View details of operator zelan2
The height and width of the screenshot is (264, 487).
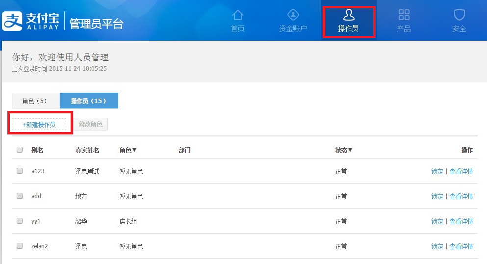[x=461, y=246]
